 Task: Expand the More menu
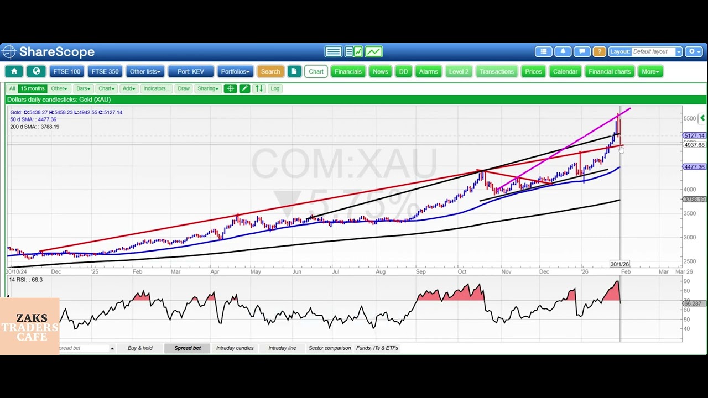[x=650, y=71]
